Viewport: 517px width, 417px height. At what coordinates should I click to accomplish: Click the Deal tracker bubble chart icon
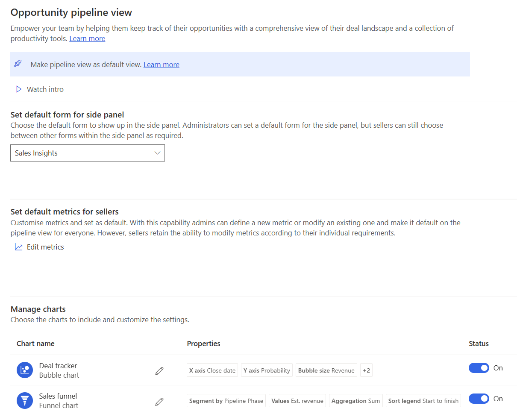click(x=25, y=370)
